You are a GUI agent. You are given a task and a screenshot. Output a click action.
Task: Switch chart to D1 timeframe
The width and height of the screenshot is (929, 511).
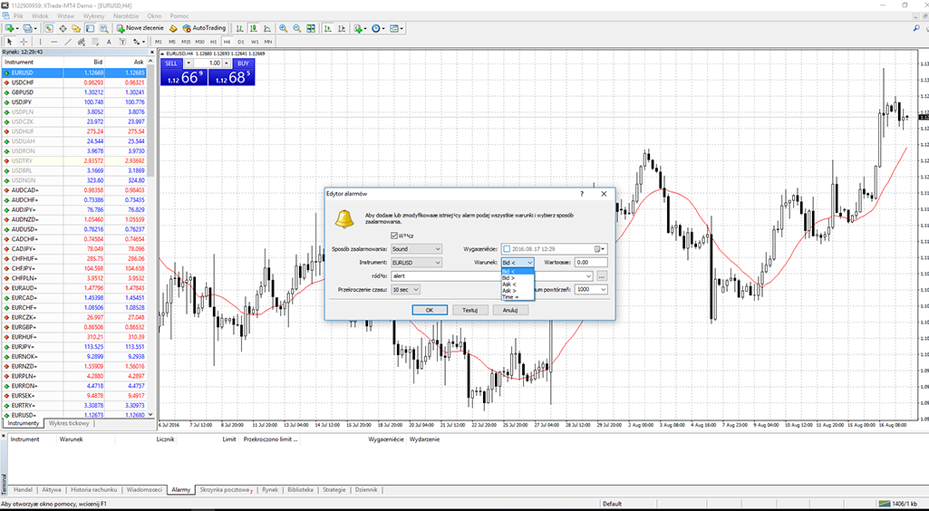(240, 41)
